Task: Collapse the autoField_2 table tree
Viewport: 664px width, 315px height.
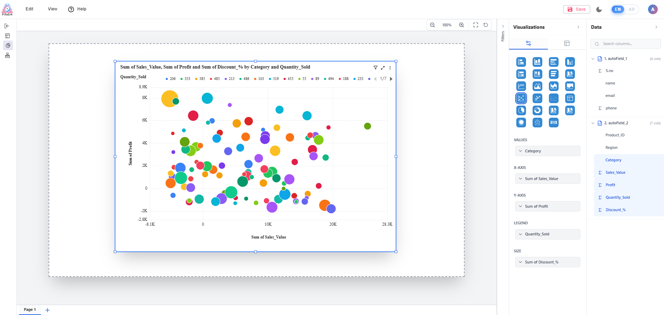Action: point(593,123)
